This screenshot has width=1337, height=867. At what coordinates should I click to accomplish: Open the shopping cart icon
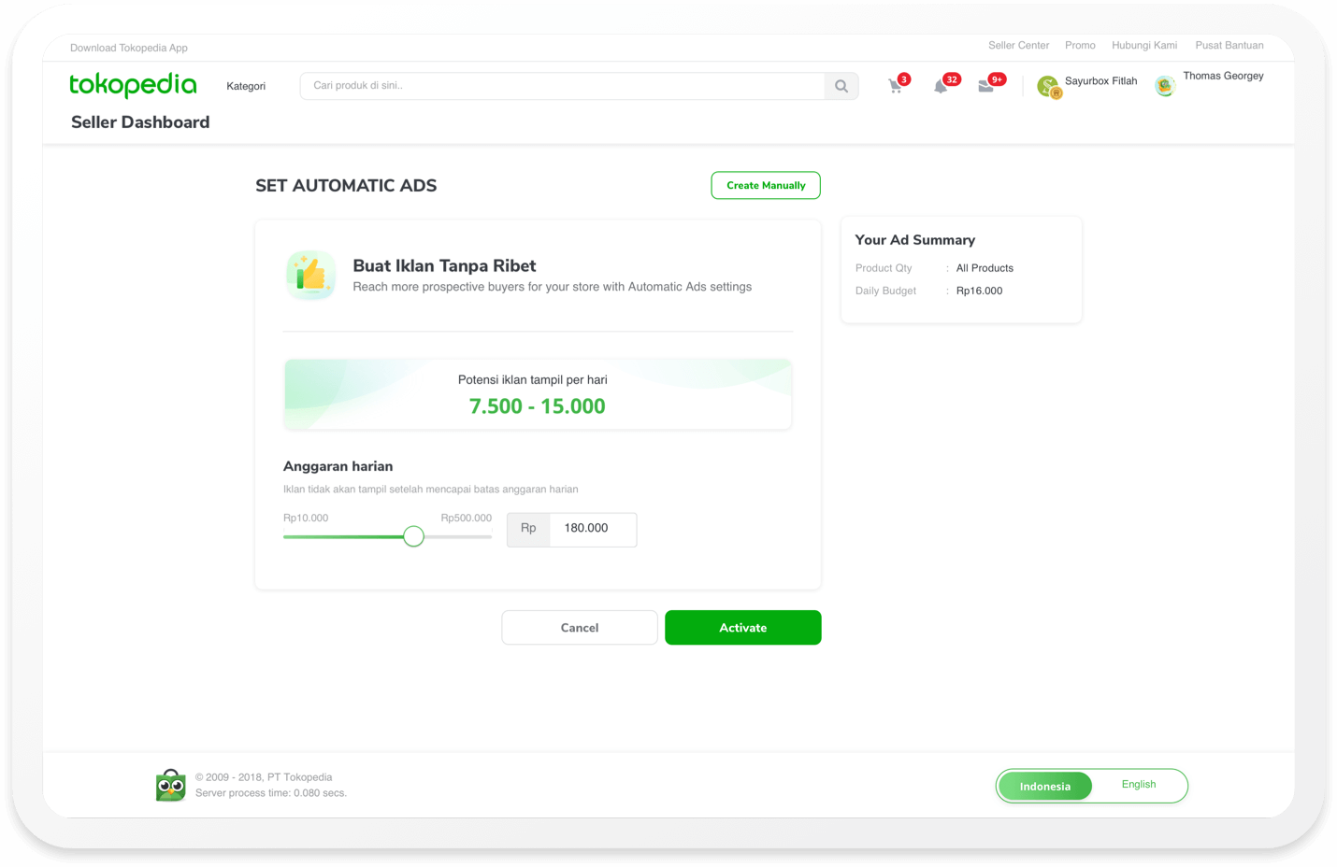point(896,86)
